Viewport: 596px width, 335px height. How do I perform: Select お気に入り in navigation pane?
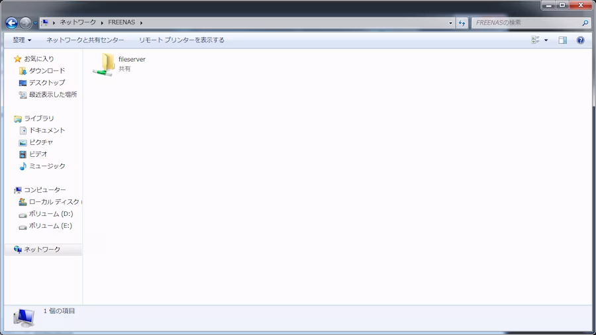click(x=39, y=59)
